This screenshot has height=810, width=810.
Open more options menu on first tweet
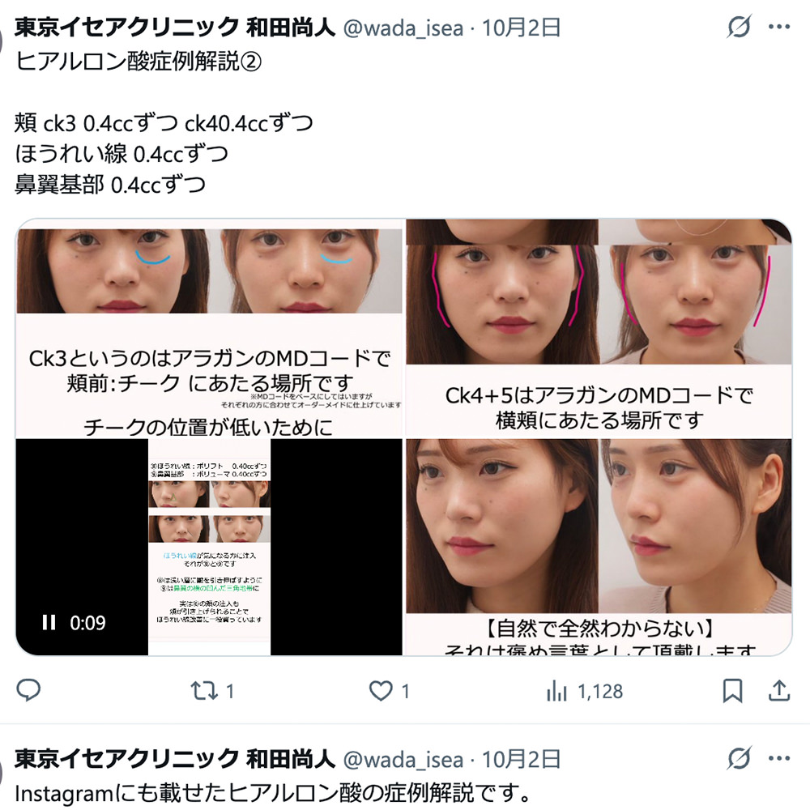click(779, 27)
